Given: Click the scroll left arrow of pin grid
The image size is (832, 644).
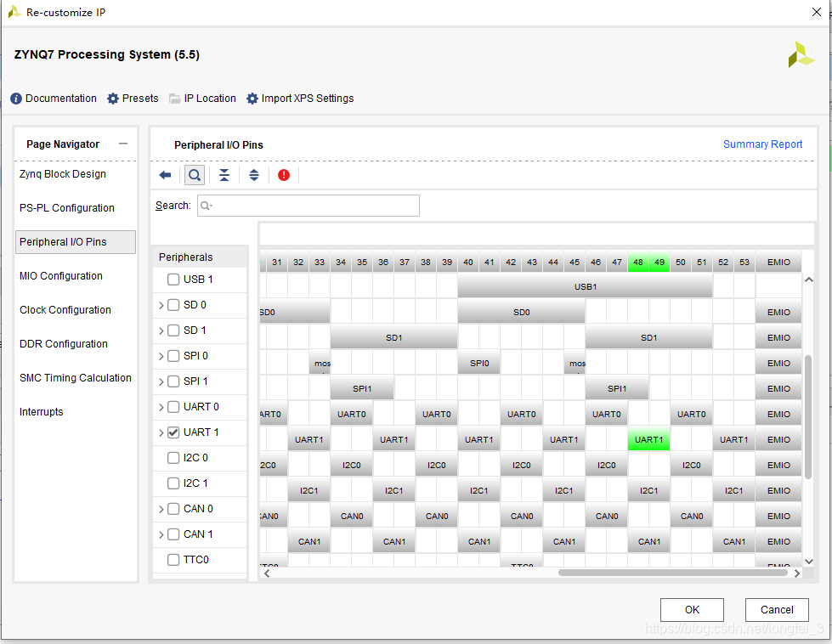Looking at the screenshot, I should point(267,573).
